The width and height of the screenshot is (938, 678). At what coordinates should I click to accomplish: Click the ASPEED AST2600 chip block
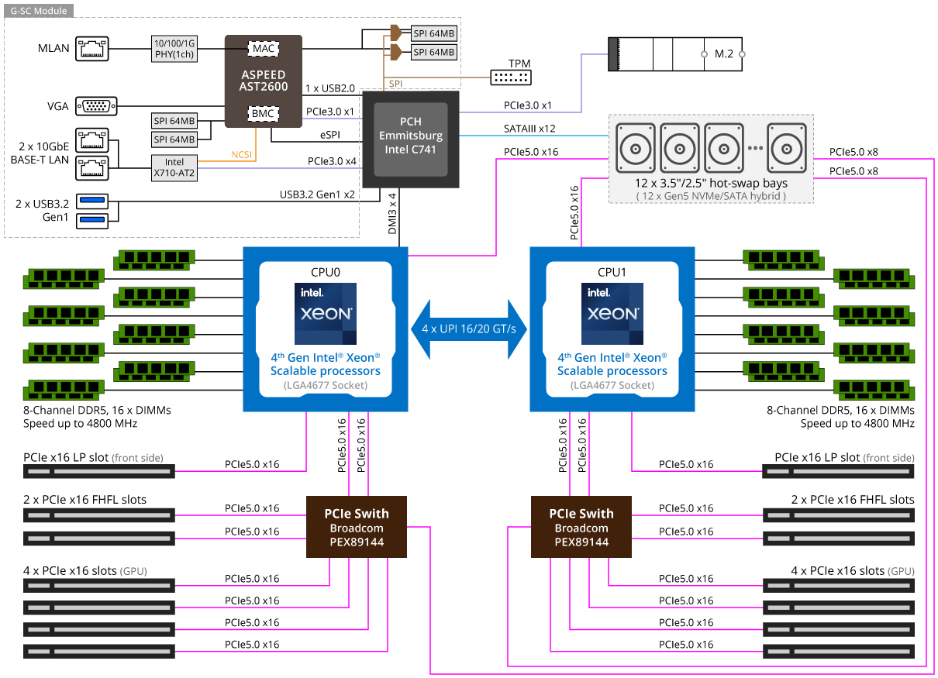click(x=263, y=81)
